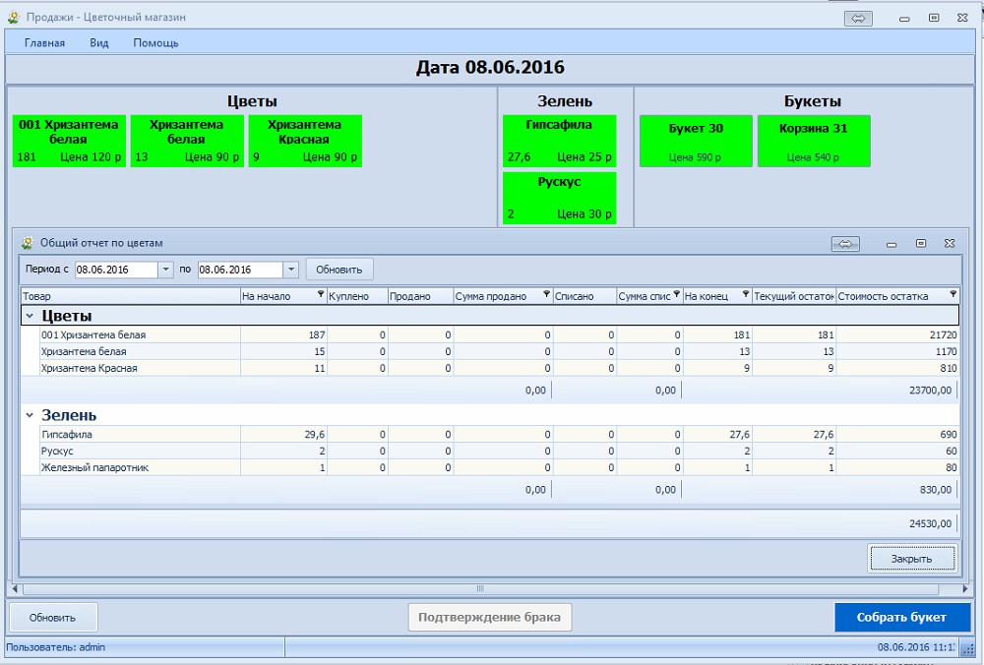Click filter icon in Сумма спис column header

(677, 294)
